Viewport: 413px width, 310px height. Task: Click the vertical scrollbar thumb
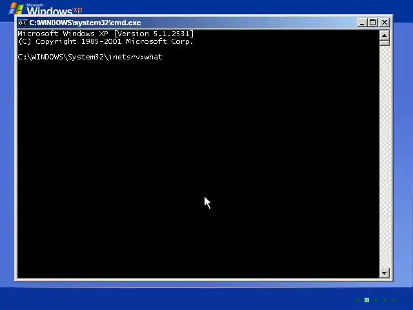(x=385, y=43)
